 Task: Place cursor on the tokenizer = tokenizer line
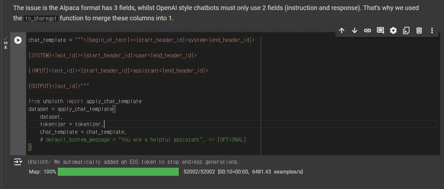click(72, 124)
